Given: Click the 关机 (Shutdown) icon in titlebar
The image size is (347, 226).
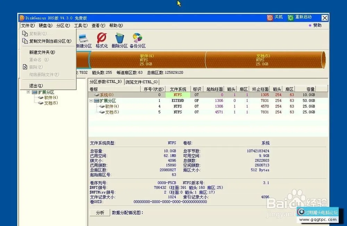Looking at the screenshot, I should click(270, 17).
